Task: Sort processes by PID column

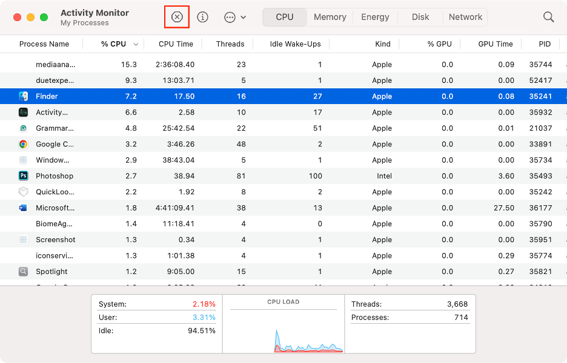Action: 545,44
